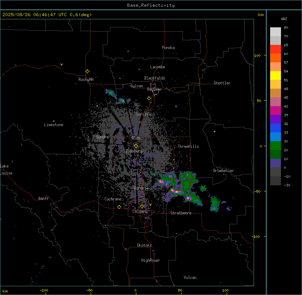Screen dimensions: 302x295
Task: Pick the yellow 51-54 dBZ legend swatch
Action: coord(275,75)
